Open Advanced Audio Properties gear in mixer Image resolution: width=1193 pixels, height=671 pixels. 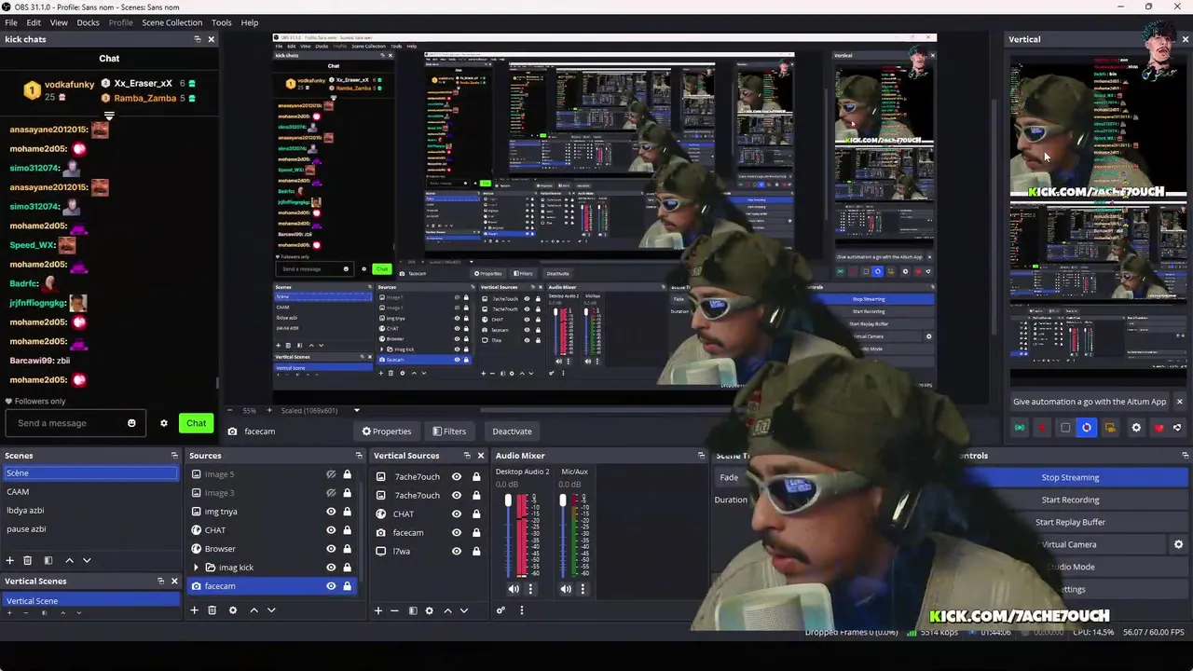(x=501, y=610)
